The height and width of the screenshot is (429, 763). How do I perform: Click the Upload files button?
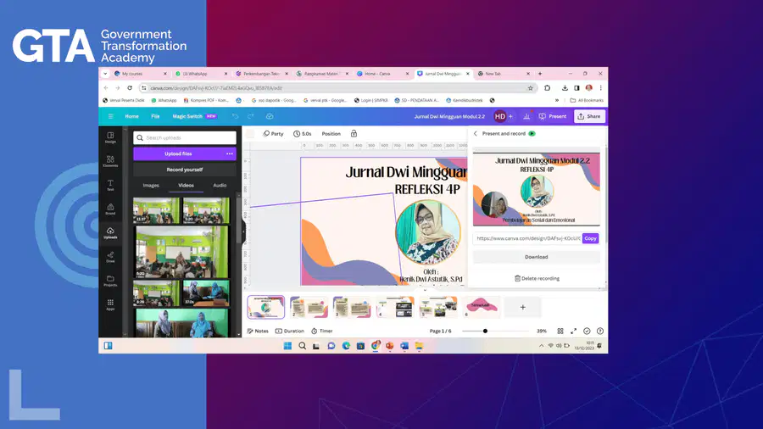click(x=178, y=153)
